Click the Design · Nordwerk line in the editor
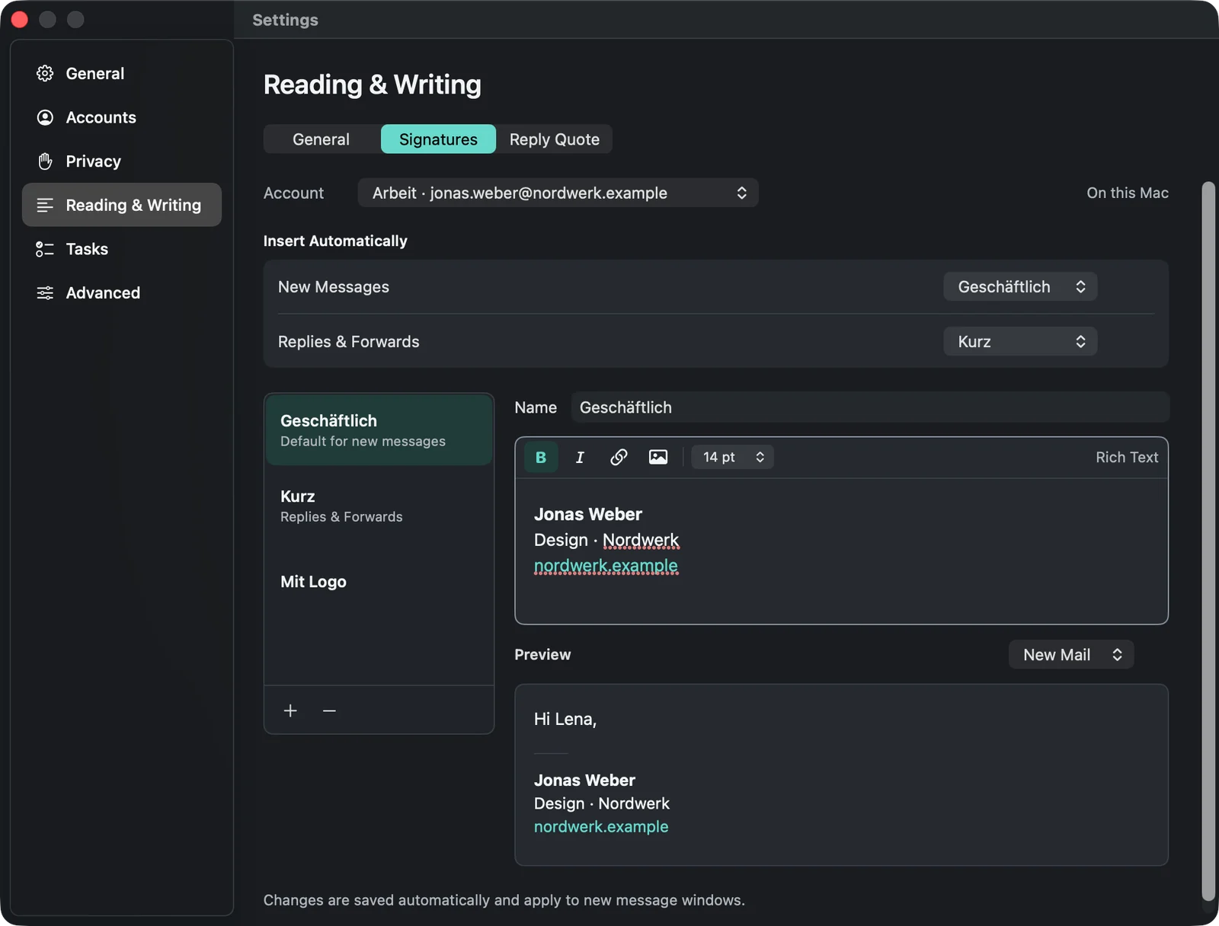Screen dimensions: 1219x926 click(606, 540)
